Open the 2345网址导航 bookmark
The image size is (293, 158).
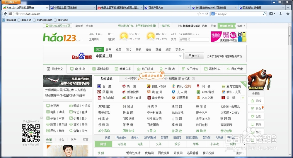pyautogui.click(x=42, y=20)
